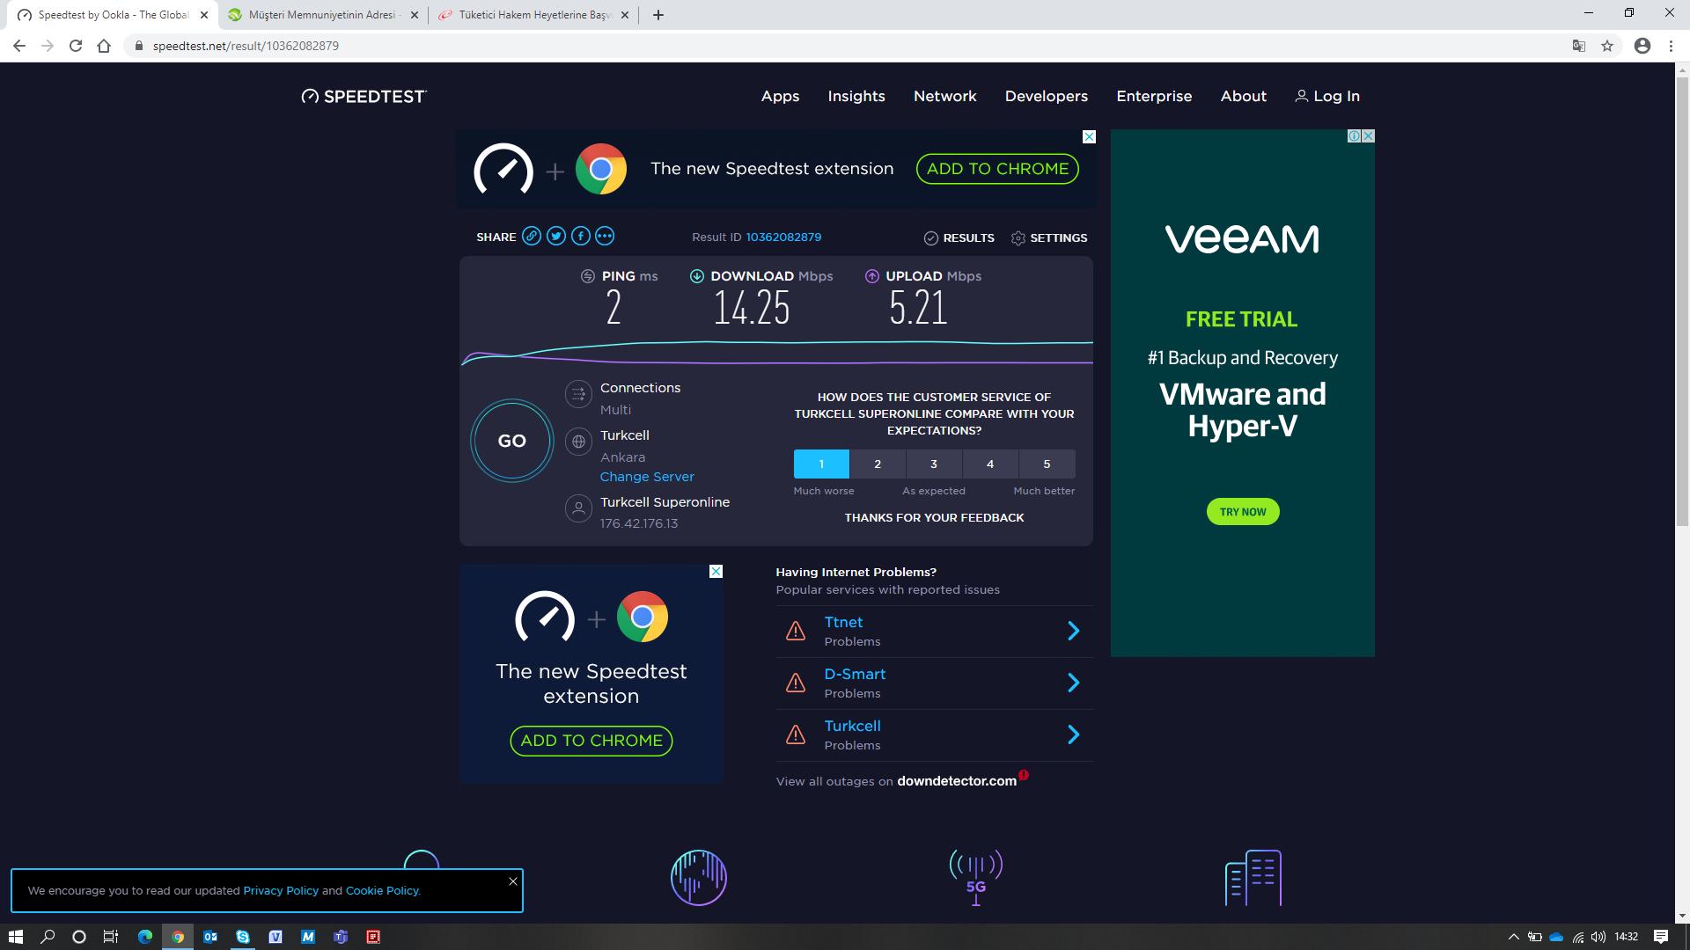Open Chrome three-dot menu
Screen dimensions: 1690x950
click(x=1671, y=46)
